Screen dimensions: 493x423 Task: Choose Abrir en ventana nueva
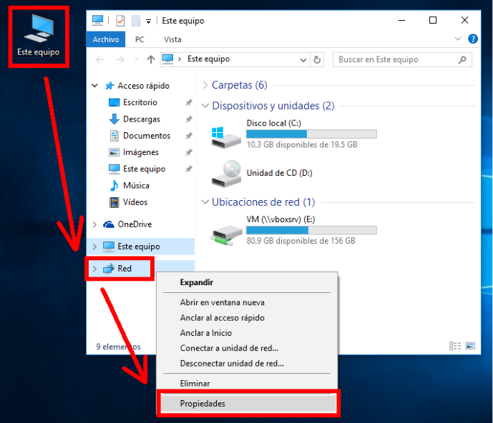click(247, 302)
